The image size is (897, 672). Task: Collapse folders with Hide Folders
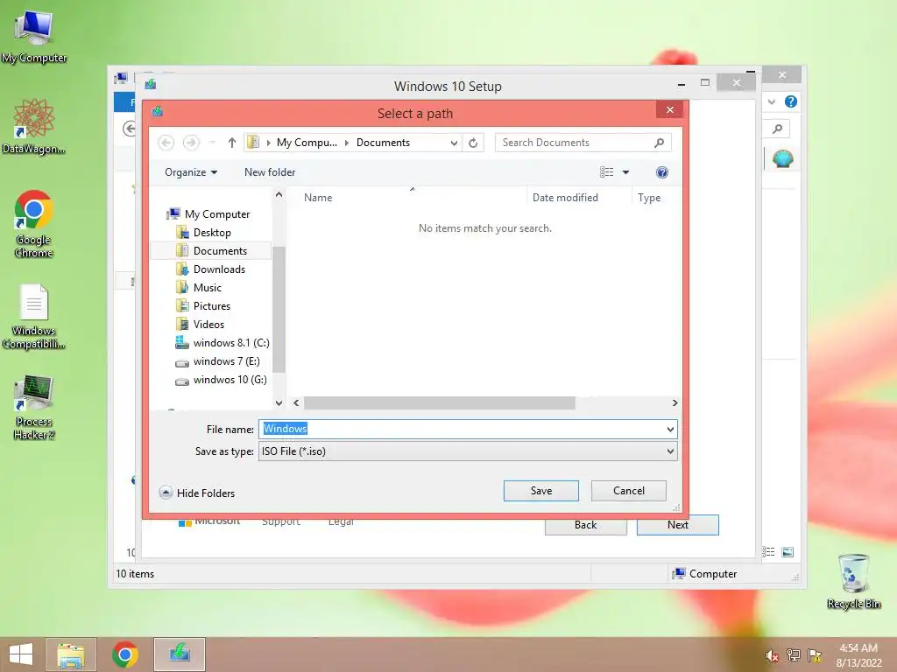point(197,493)
